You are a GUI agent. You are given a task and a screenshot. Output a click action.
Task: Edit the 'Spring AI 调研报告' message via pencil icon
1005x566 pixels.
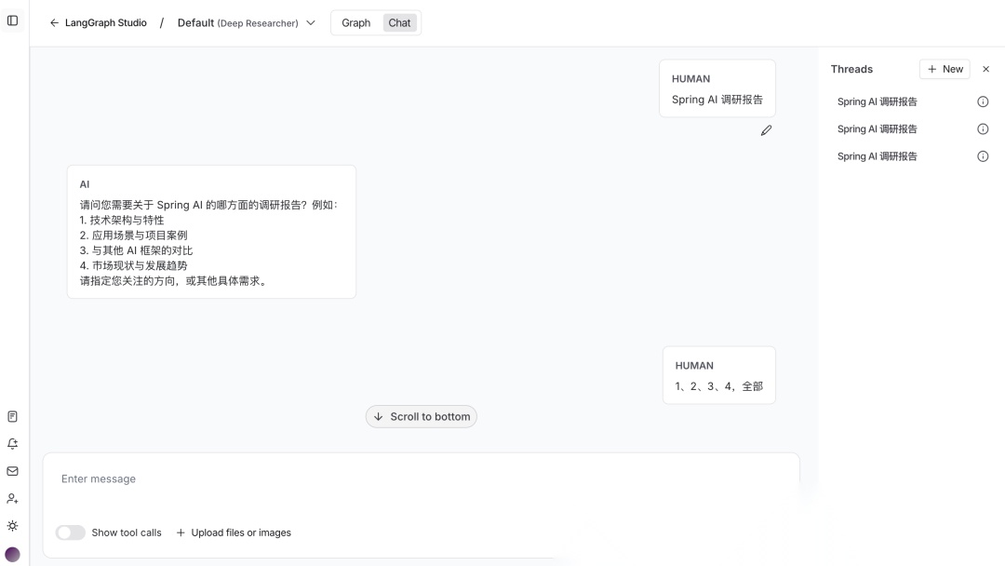[x=766, y=130]
